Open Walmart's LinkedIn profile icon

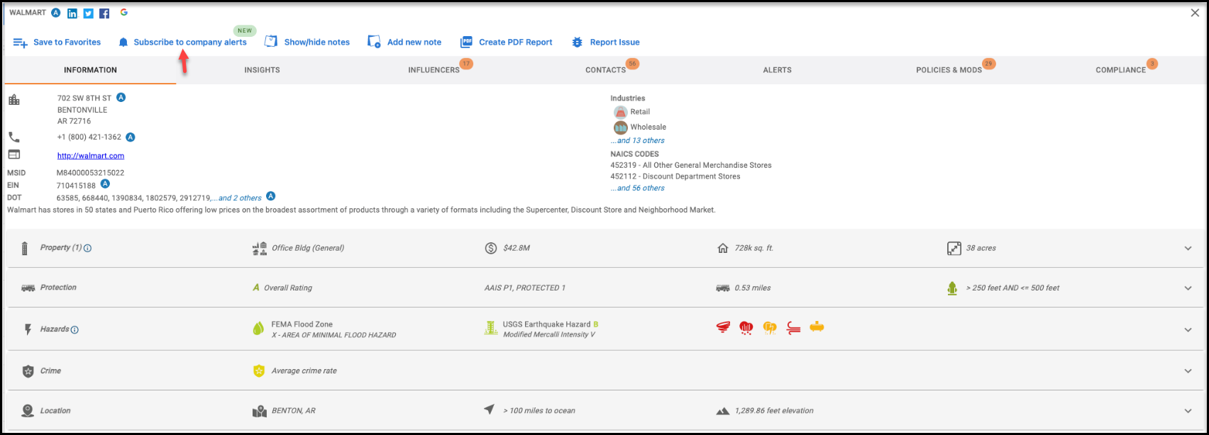click(72, 13)
